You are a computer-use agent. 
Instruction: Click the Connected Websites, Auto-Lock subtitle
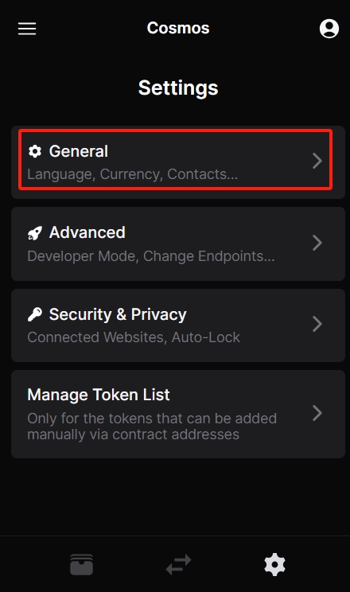(134, 337)
